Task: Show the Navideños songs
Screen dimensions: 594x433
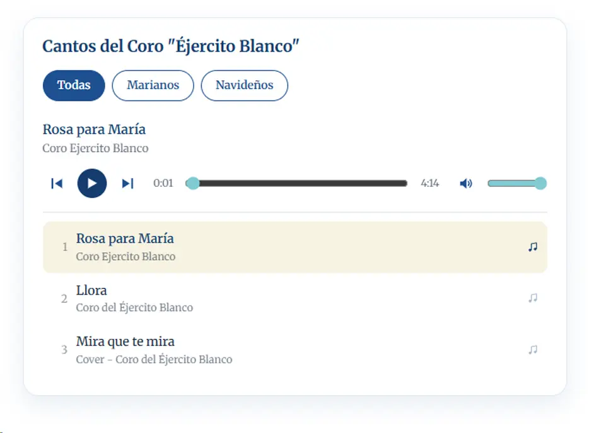Action: (244, 85)
